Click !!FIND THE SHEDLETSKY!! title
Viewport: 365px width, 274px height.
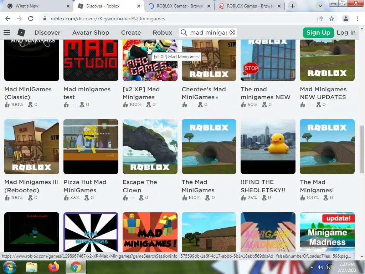click(x=263, y=186)
